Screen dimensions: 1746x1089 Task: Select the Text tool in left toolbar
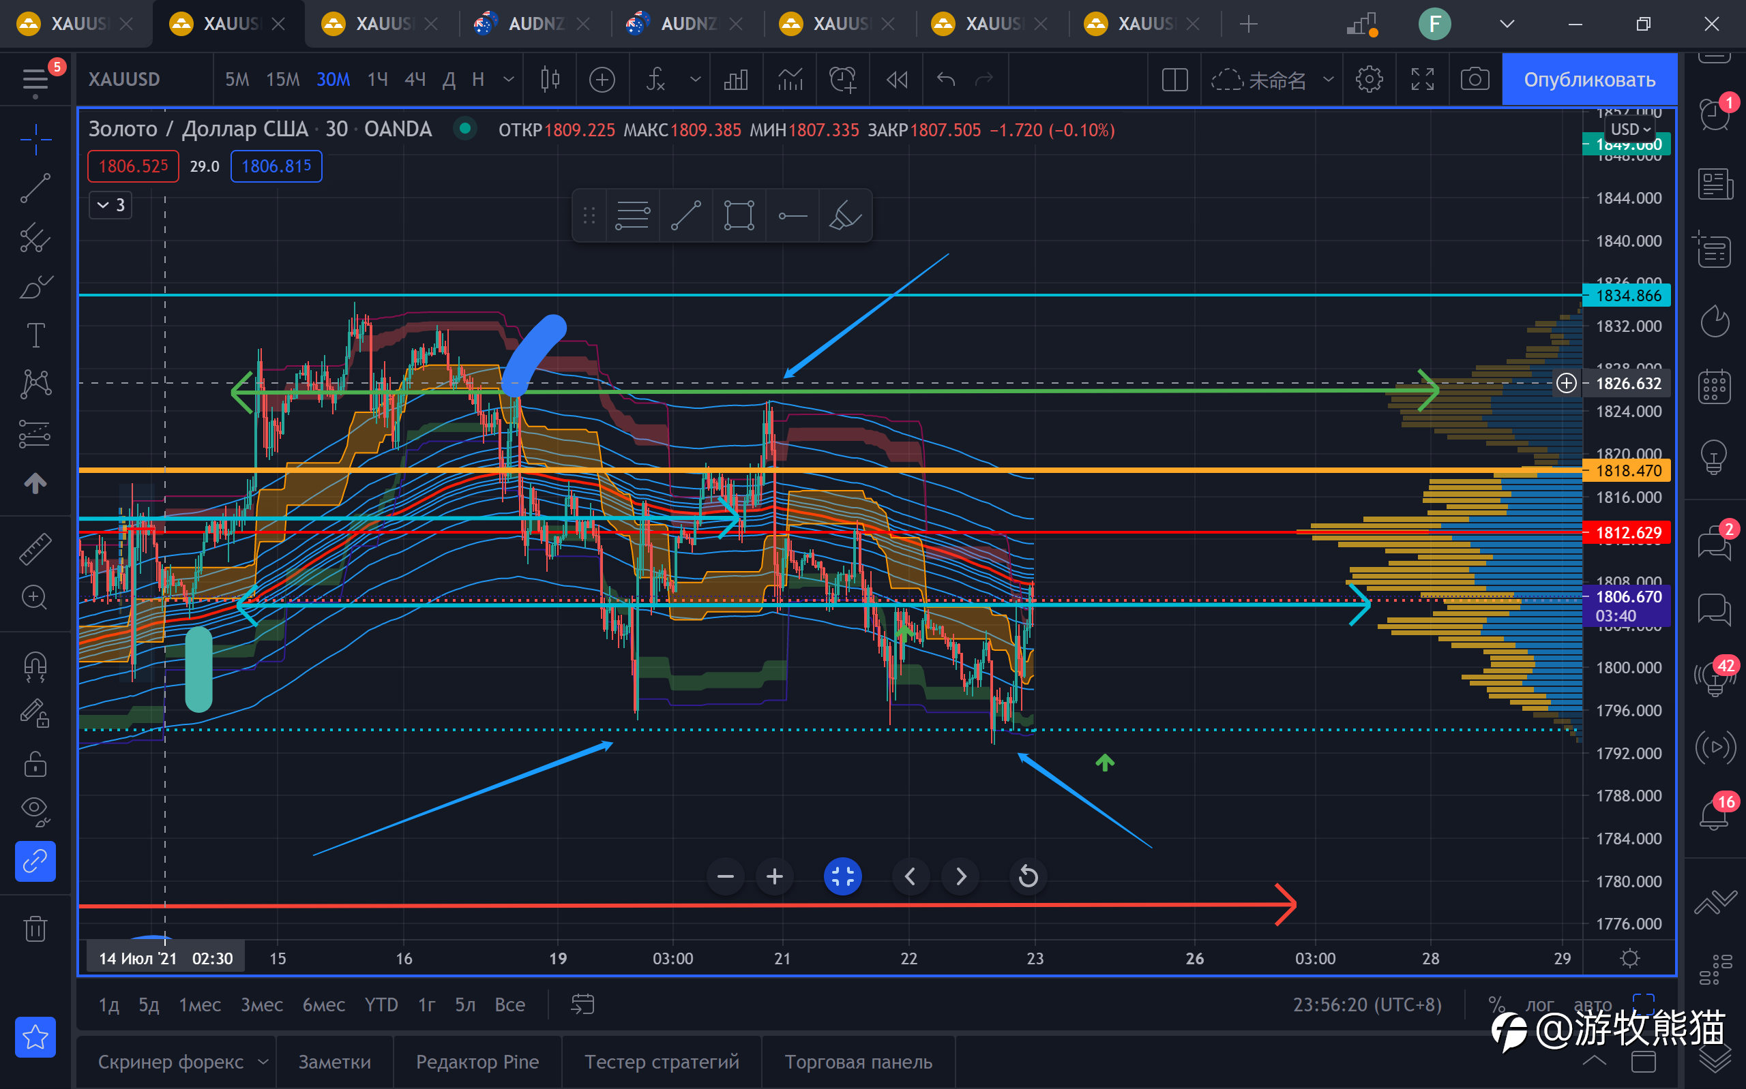tap(35, 336)
